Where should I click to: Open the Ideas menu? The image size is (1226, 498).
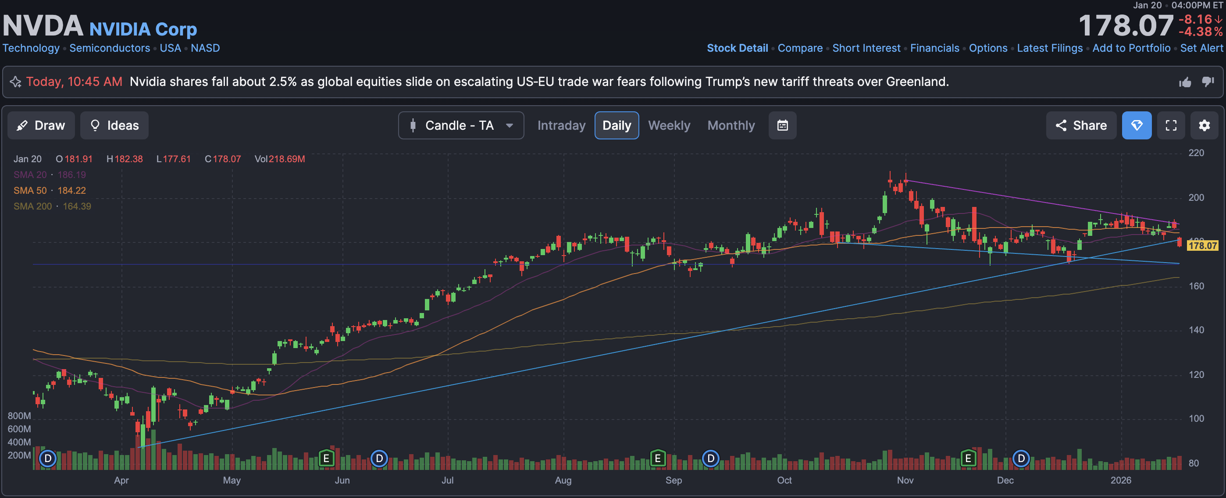point(114,125)
